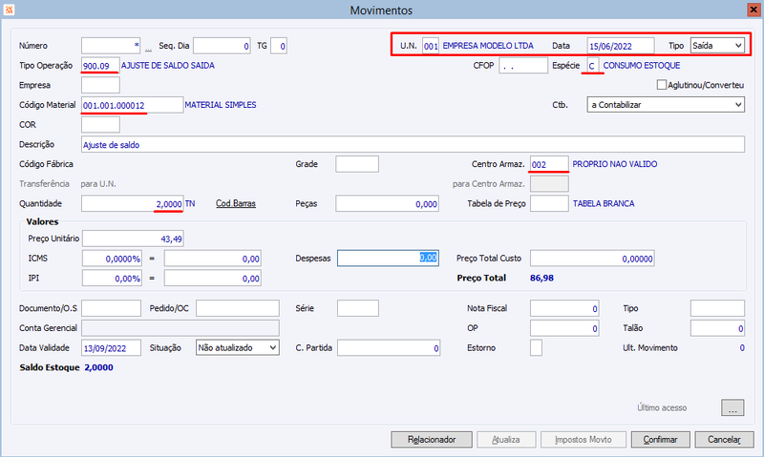This screenshot has width=764, height=457.
Task: Click the Pedido/OC field
Action: pyautogui.click(x=237, y=308)
